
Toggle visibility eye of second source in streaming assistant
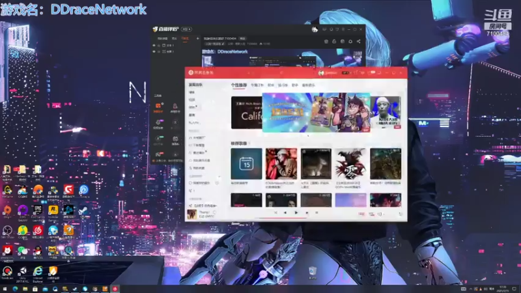tap(154, 51)
